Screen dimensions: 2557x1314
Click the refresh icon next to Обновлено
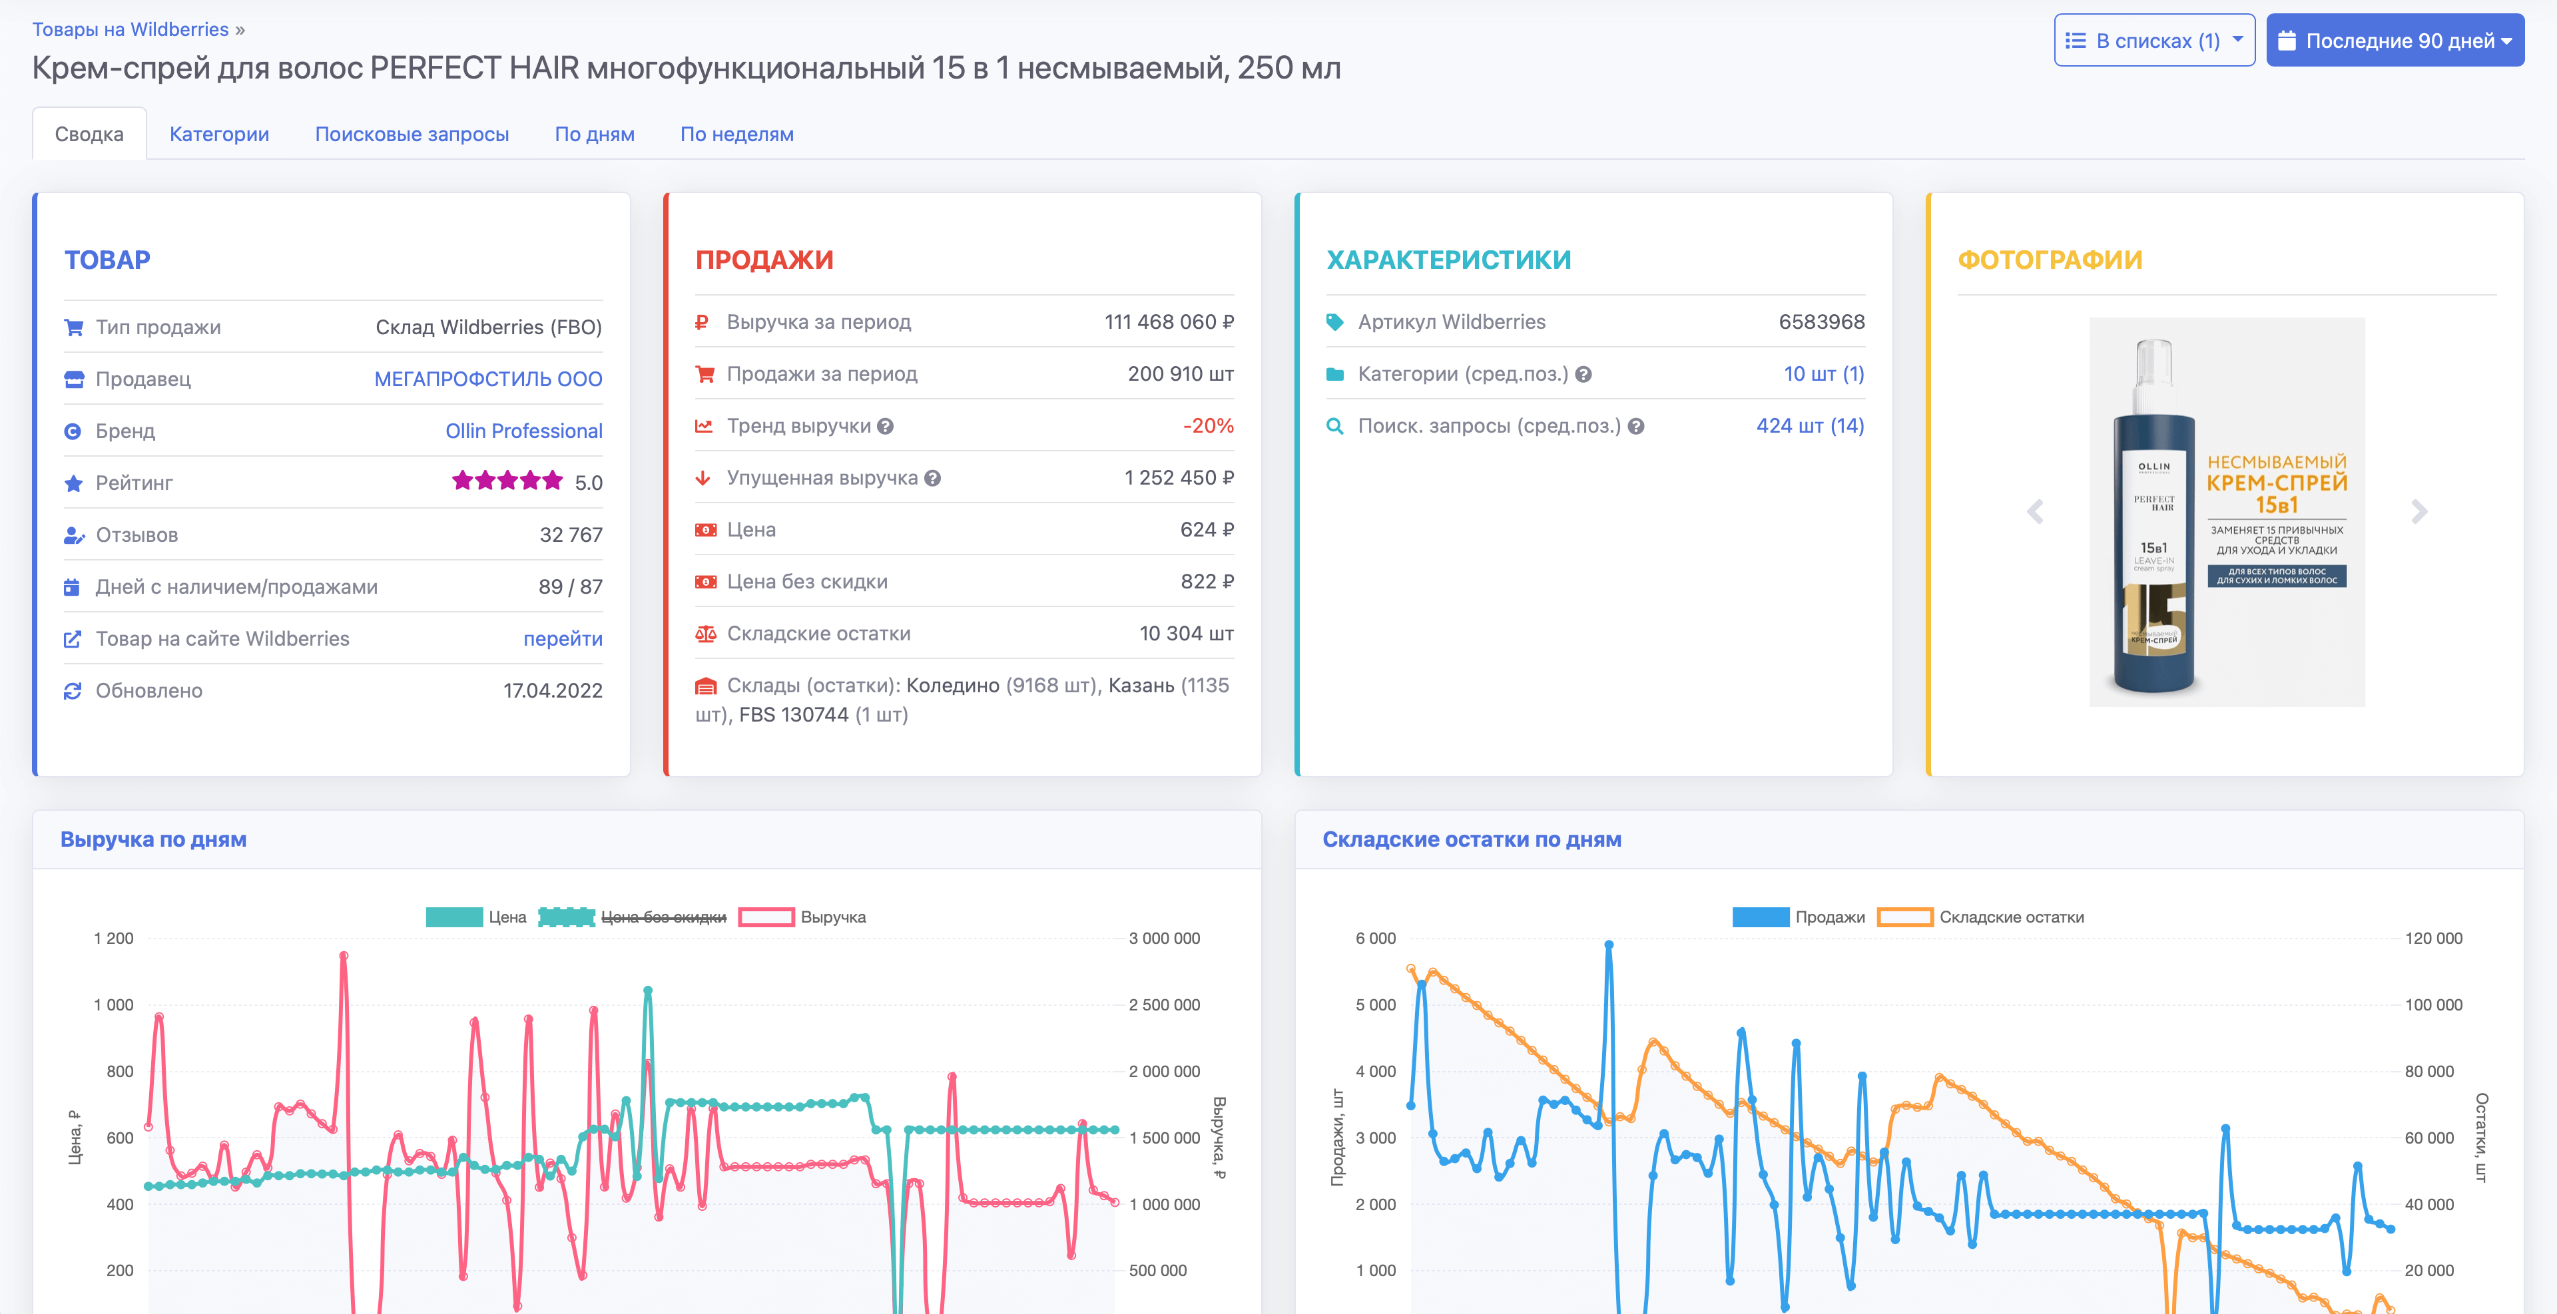[73, 691]
